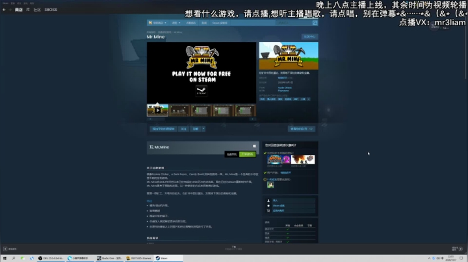Open the 商店 store tab

coord(18,10)
